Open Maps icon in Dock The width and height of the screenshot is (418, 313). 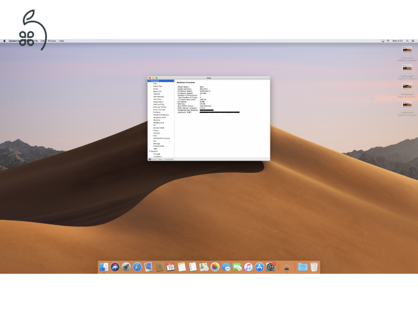click(204, 267)
